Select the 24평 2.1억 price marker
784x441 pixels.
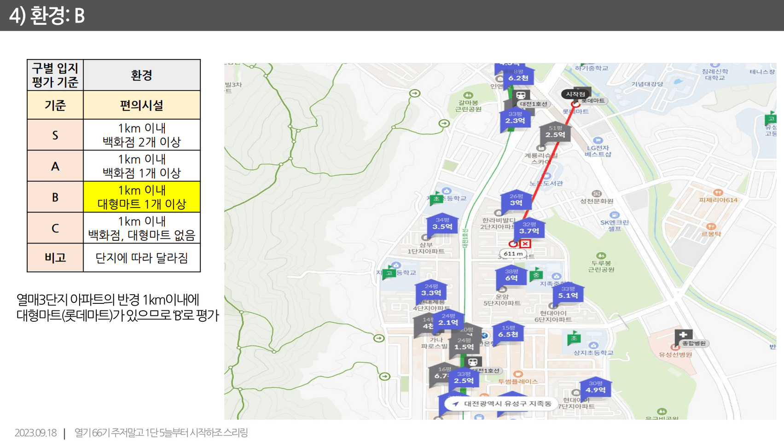coord(448,320)
